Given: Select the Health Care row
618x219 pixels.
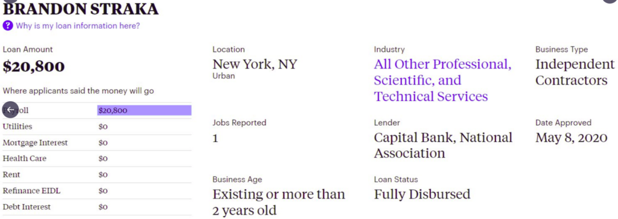Looking at the screenshot, I should [x=97, y=158].
